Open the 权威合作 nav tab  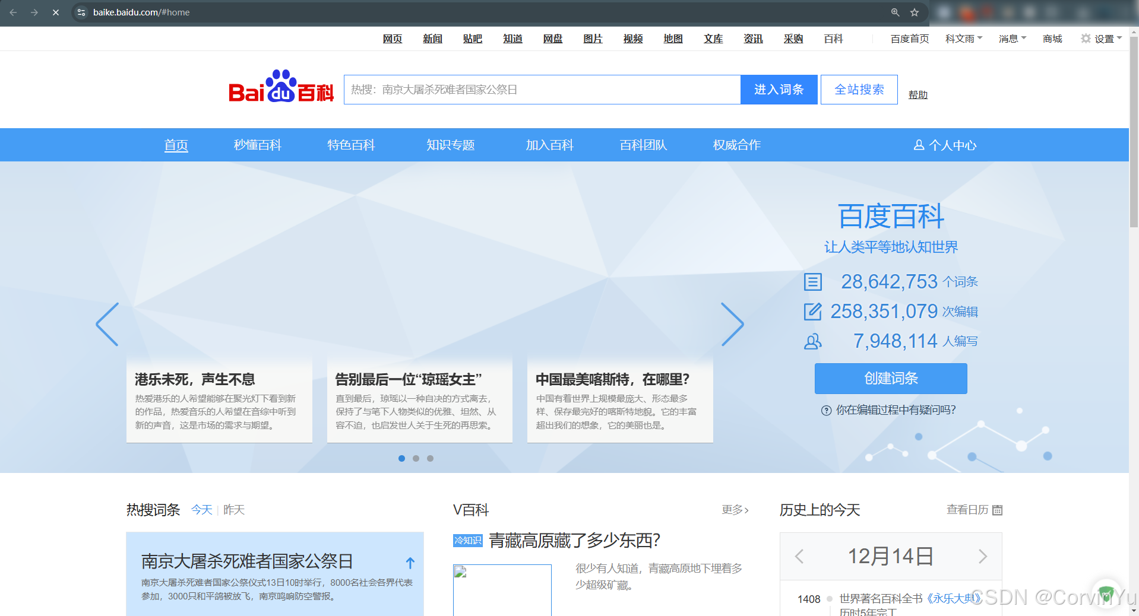(737, 145)
